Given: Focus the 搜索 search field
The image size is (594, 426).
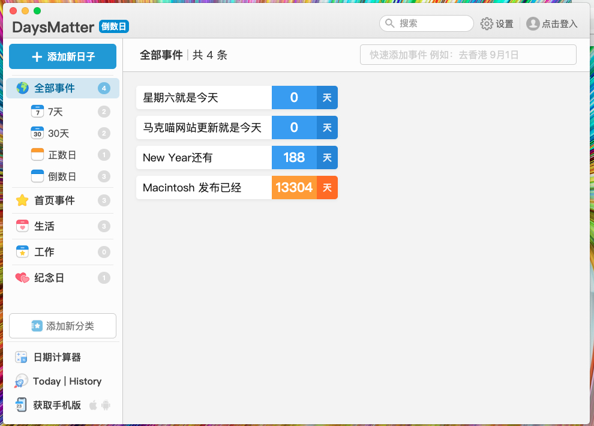Looking at the screenshot, I should [x=426, y=23].
